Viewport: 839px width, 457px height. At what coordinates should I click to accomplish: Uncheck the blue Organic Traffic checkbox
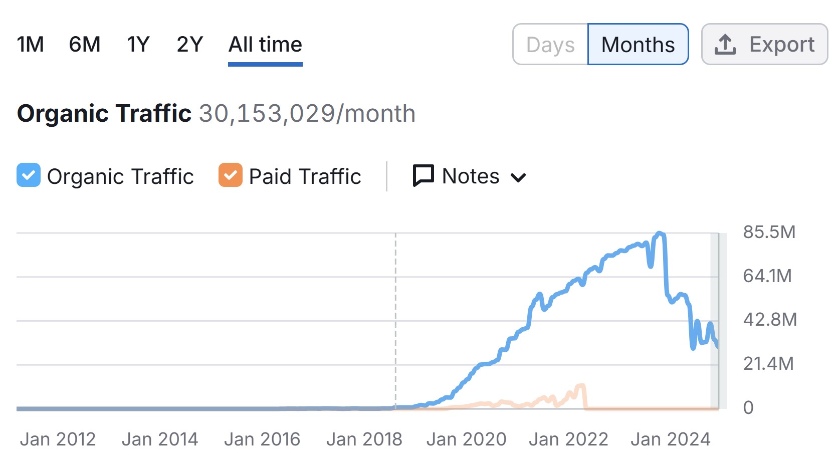tap(29, 175)
